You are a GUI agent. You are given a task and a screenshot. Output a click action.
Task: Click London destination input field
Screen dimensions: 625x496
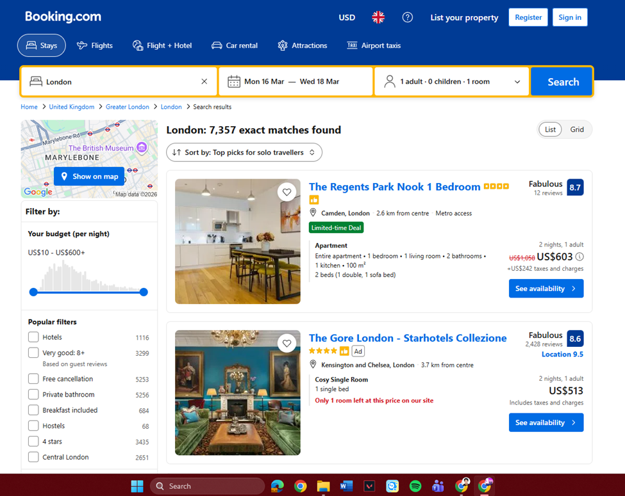click(x=119, y=82)
